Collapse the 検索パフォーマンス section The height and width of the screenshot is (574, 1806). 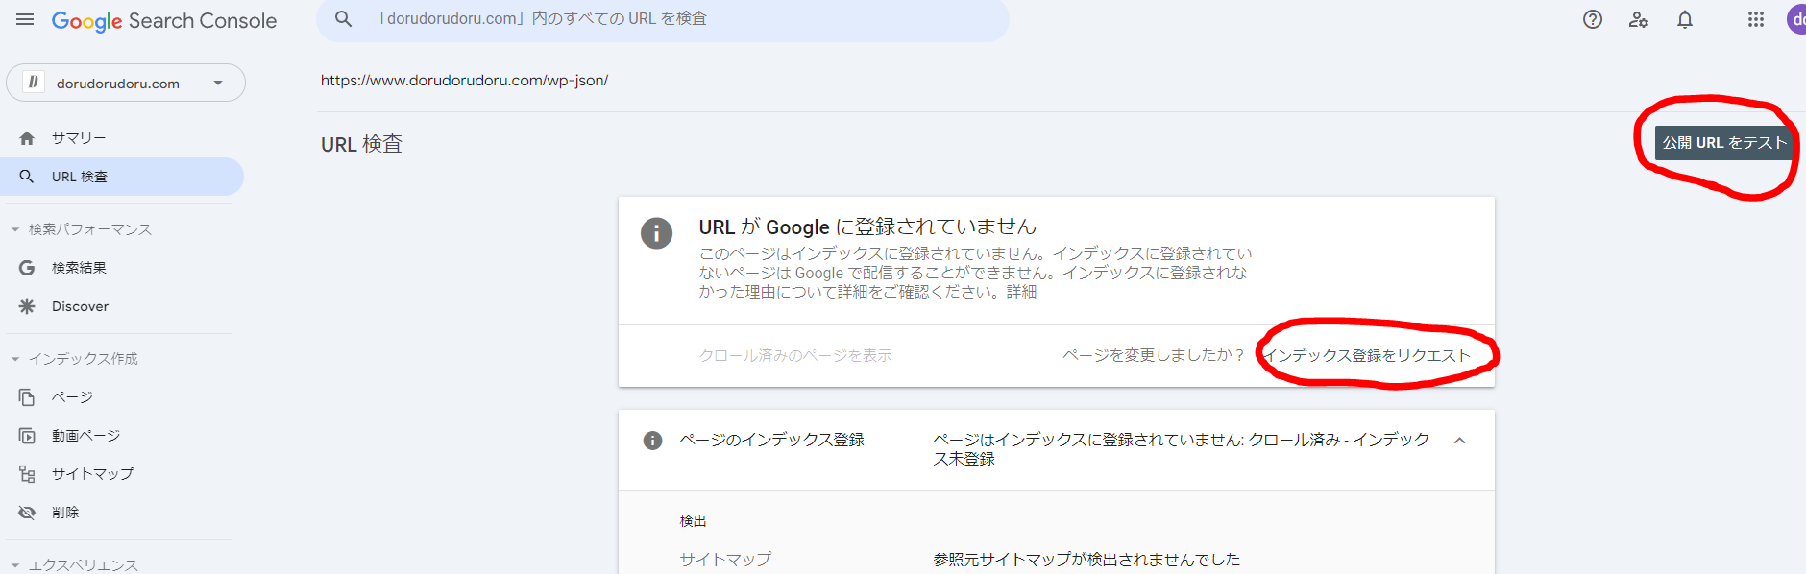click(x=15, y=229)
